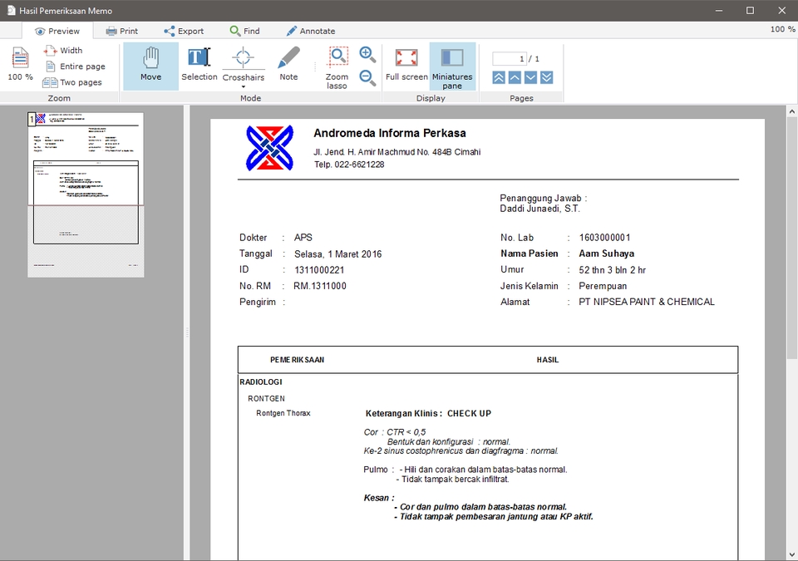Zoom in with the plus magnifier
Image resolution: width=798 pixels, height=561 pixels.
[x=367, y=55]
